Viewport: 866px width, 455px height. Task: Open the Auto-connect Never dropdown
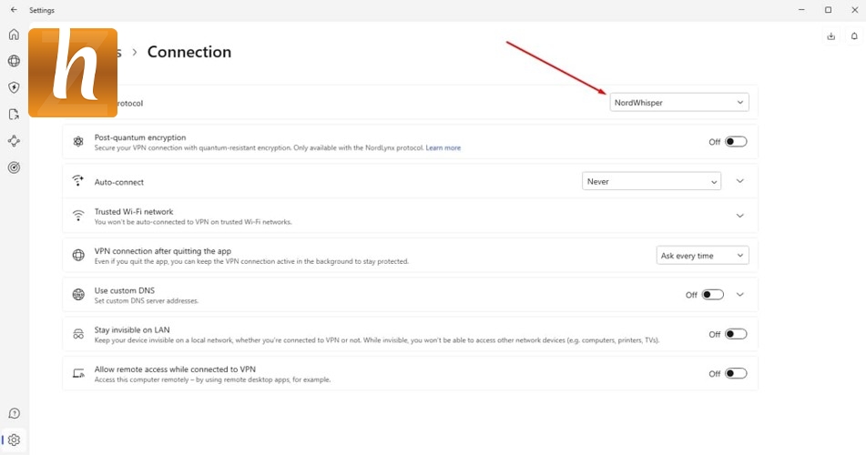pos(651,181)
